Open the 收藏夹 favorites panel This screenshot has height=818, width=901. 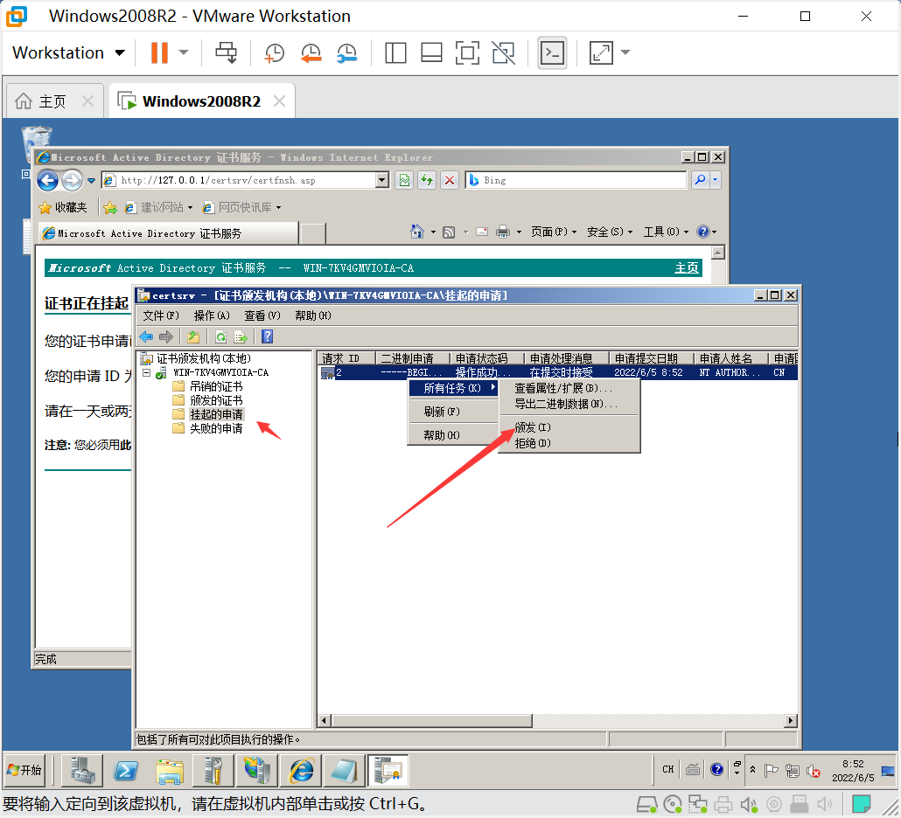pyautogui.click(x=63, y=207)
